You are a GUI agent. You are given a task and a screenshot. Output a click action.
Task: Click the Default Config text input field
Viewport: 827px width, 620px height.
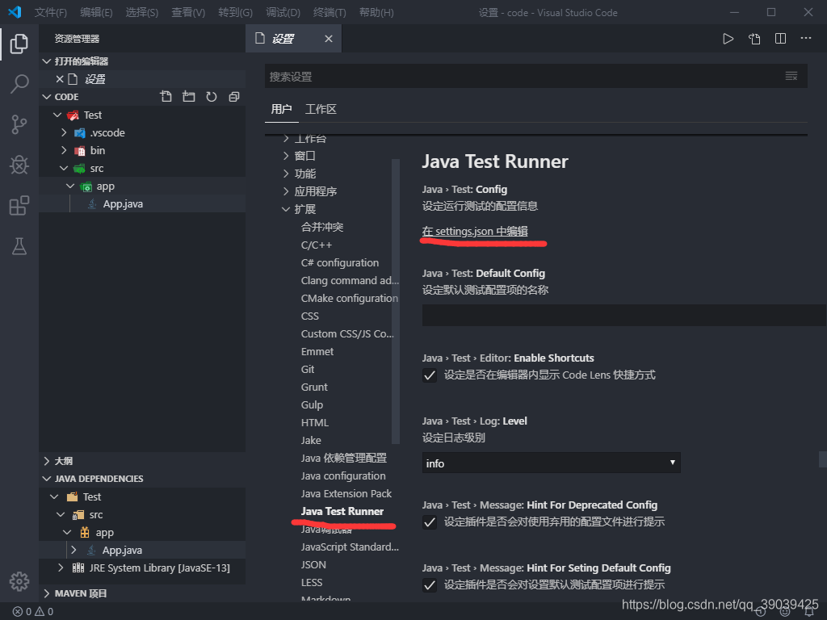pyautogui.click(x=624, y=316)
